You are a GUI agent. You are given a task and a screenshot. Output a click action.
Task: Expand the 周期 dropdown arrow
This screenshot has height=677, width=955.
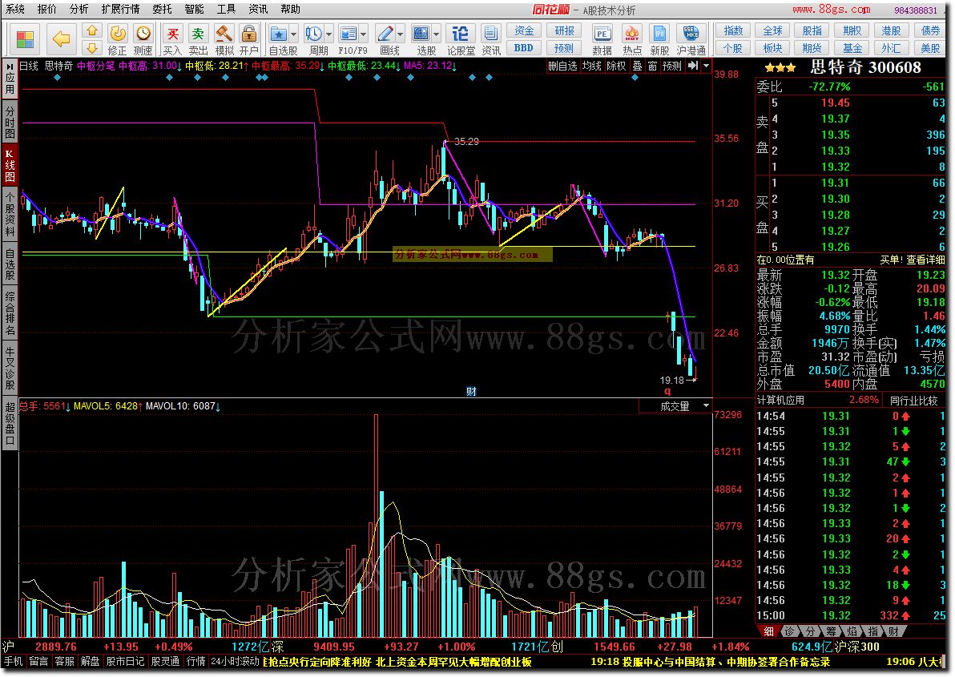(329, 34)
